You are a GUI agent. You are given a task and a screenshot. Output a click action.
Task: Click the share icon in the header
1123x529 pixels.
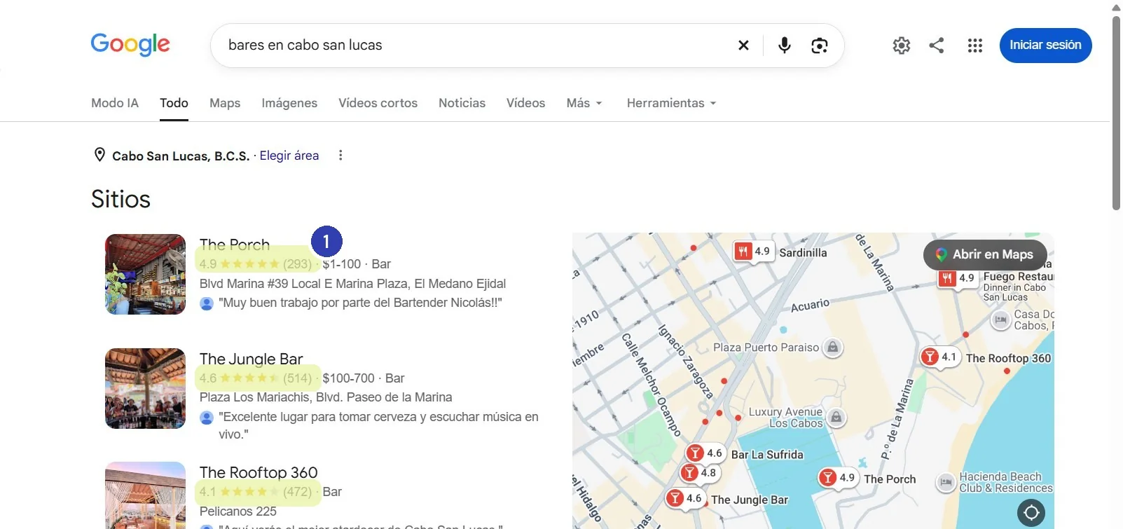pyautogui.click(x=937, y=46)
